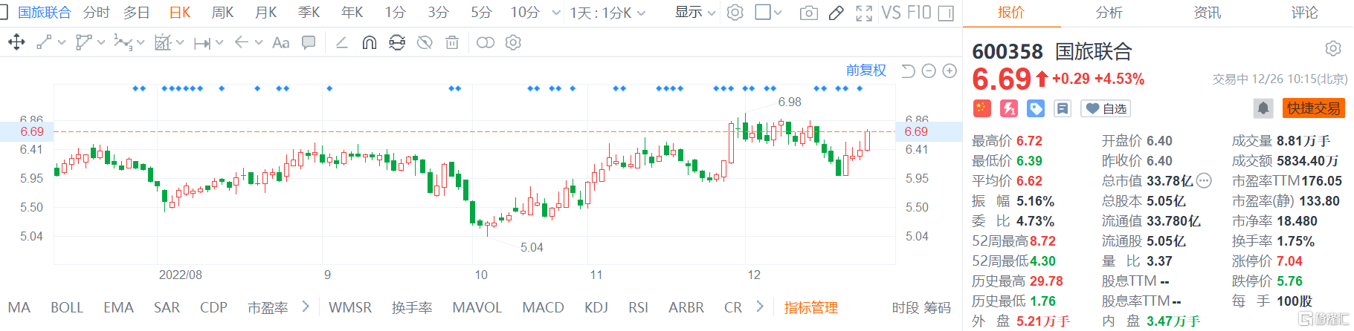Expand the chart measurement tool options arrow
1354x331 pixels.
179,42
